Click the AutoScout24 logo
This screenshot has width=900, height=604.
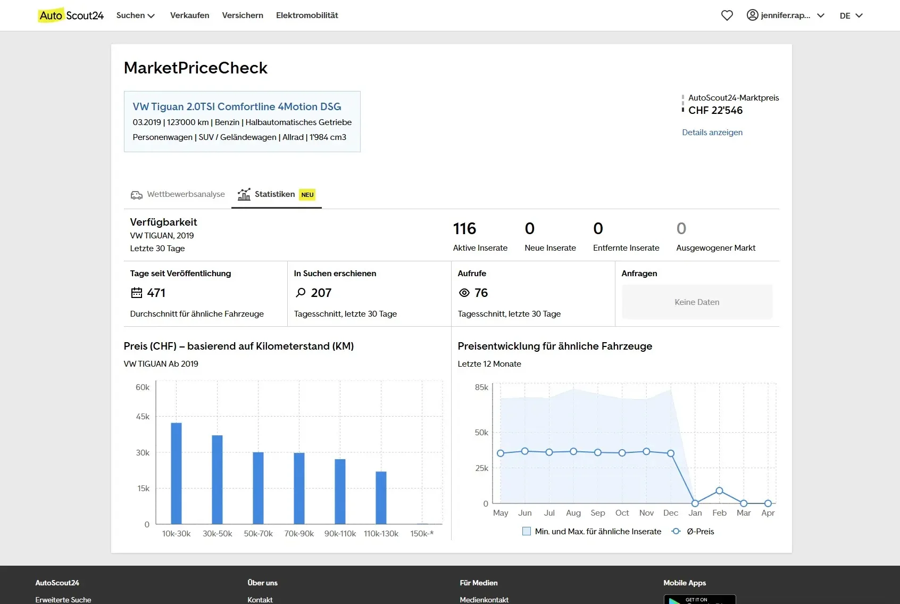coord(71,15)
